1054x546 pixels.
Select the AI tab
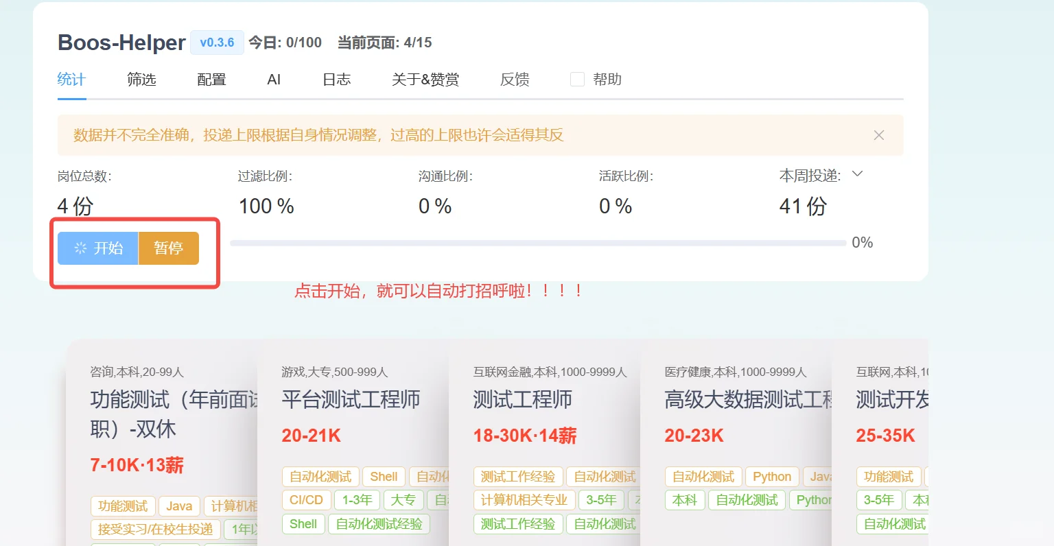click(274, 79)
